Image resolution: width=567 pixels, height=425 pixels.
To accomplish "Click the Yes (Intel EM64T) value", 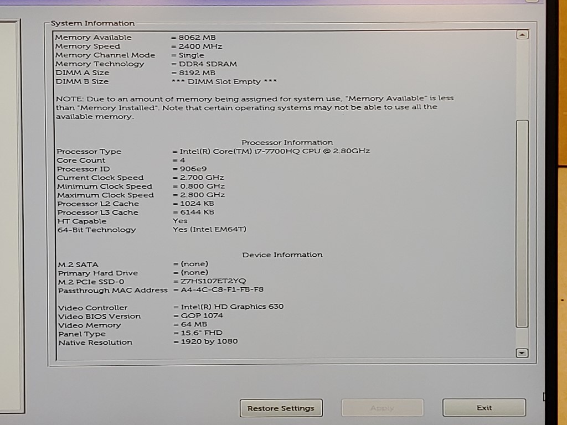I will coord(209,230).
